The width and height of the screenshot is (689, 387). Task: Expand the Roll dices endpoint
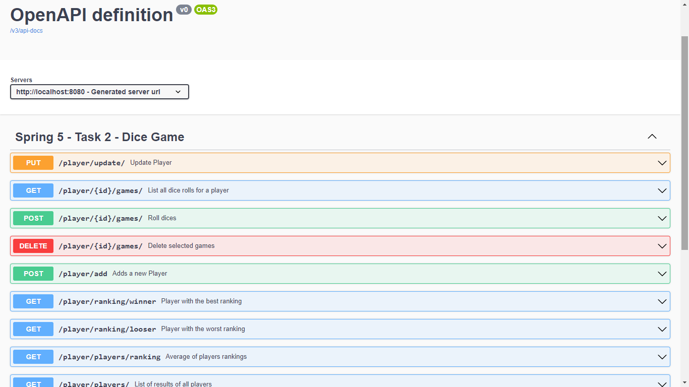[662, 218]
